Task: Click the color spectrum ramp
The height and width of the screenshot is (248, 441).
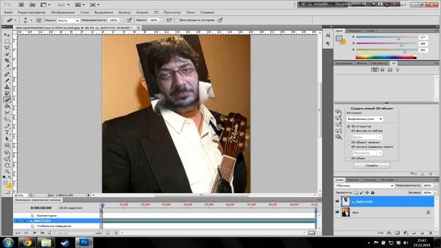Action: [x=386, y=57]
